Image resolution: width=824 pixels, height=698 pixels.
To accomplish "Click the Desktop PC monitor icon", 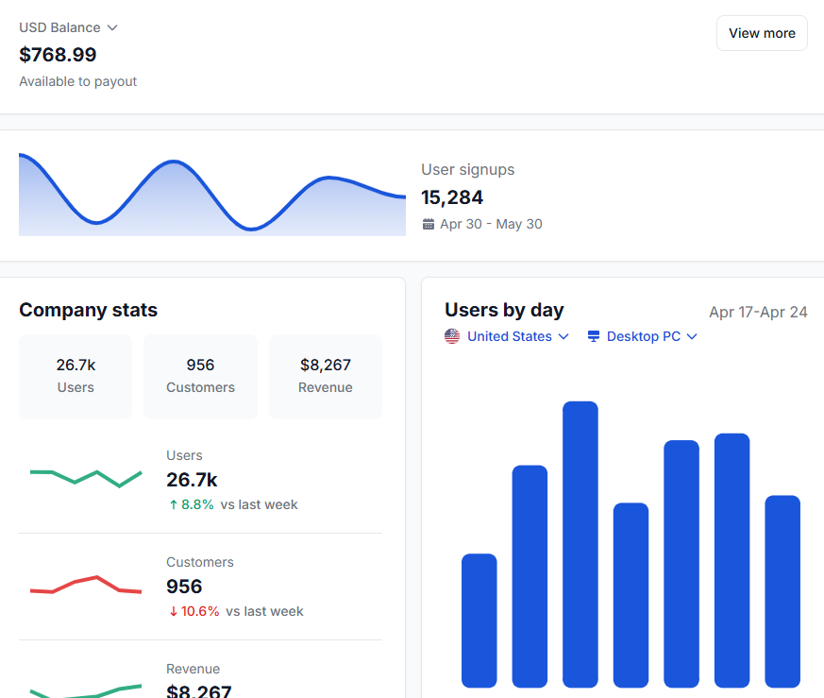I will click(x=594, y=335).
